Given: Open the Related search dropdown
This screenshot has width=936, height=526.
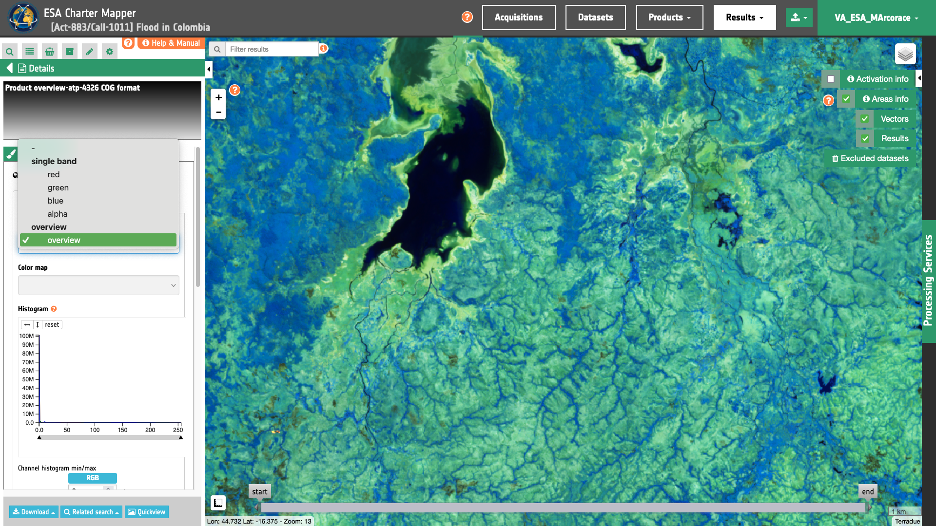Looking at the screenshot, I should point(91,512).
